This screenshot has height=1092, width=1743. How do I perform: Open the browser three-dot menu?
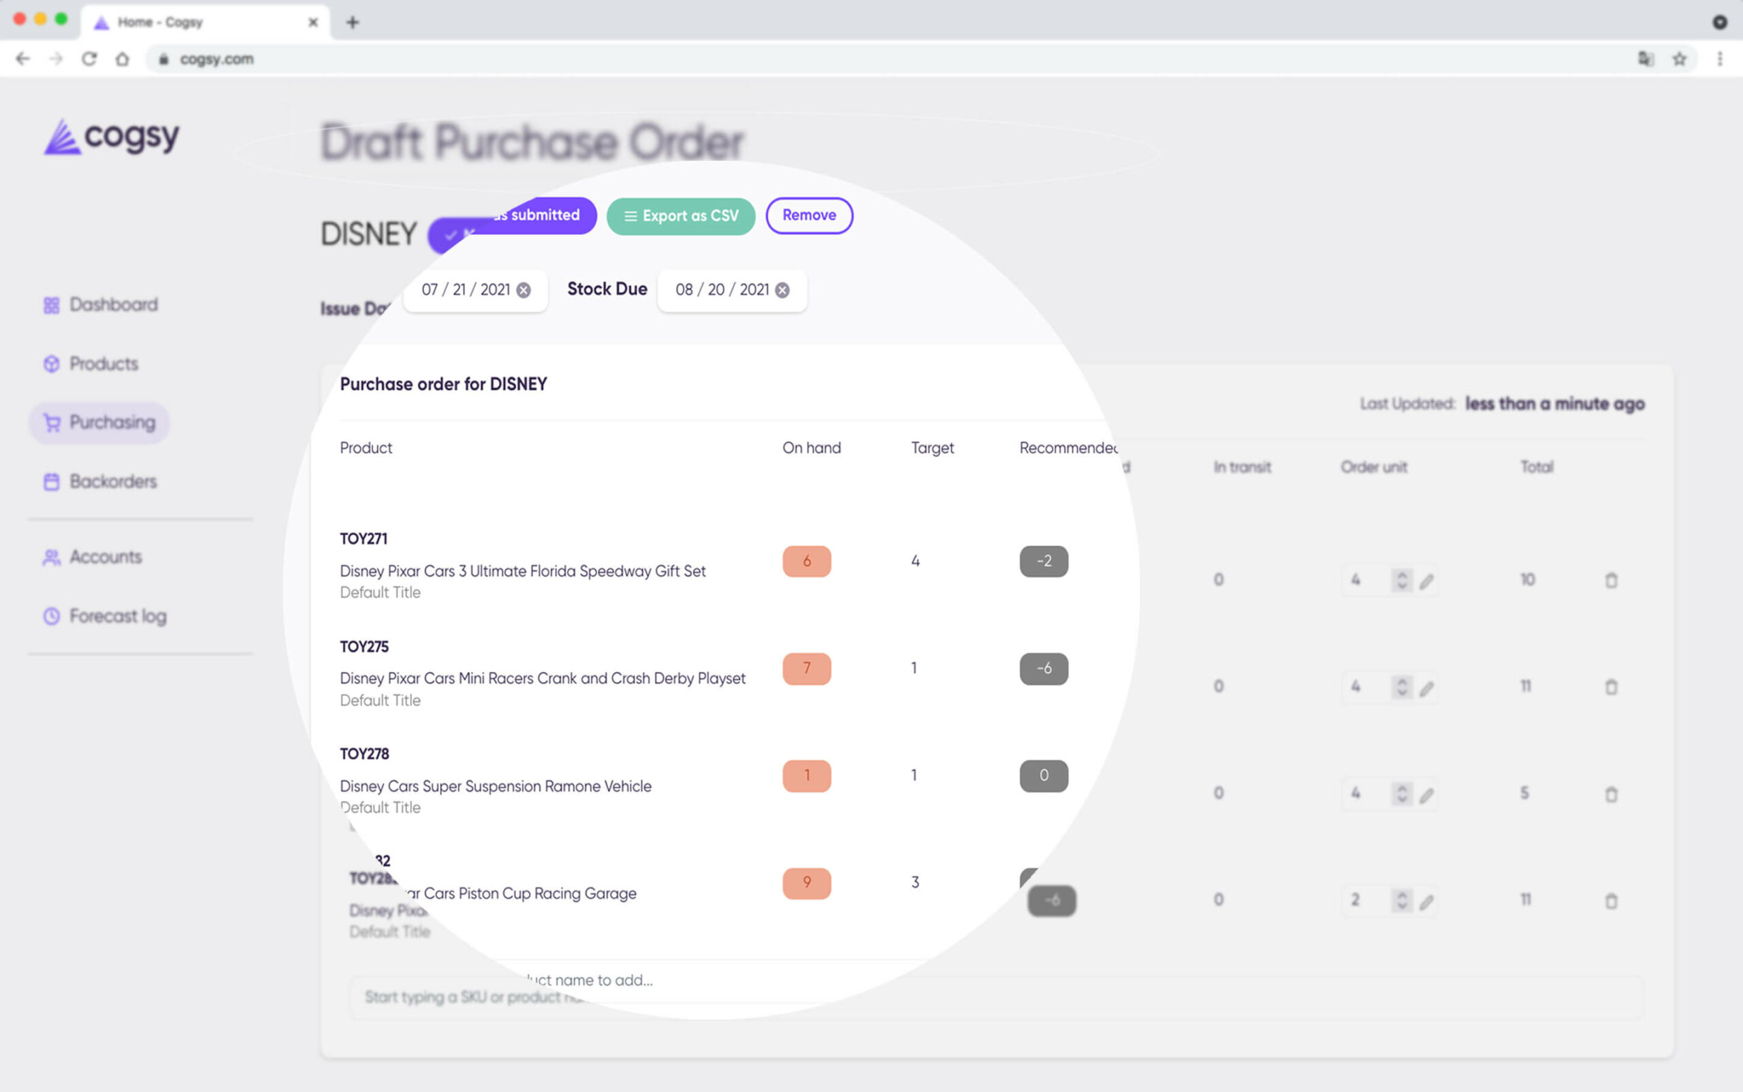[1720, 59]
